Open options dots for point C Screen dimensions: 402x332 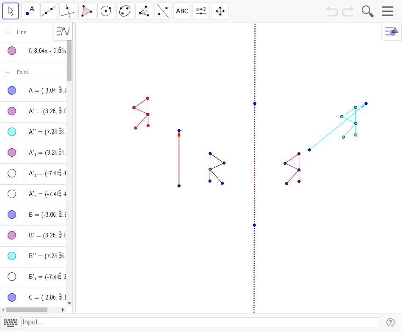coord(60,297)
